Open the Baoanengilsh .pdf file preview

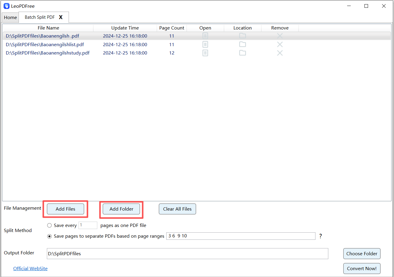205,36
